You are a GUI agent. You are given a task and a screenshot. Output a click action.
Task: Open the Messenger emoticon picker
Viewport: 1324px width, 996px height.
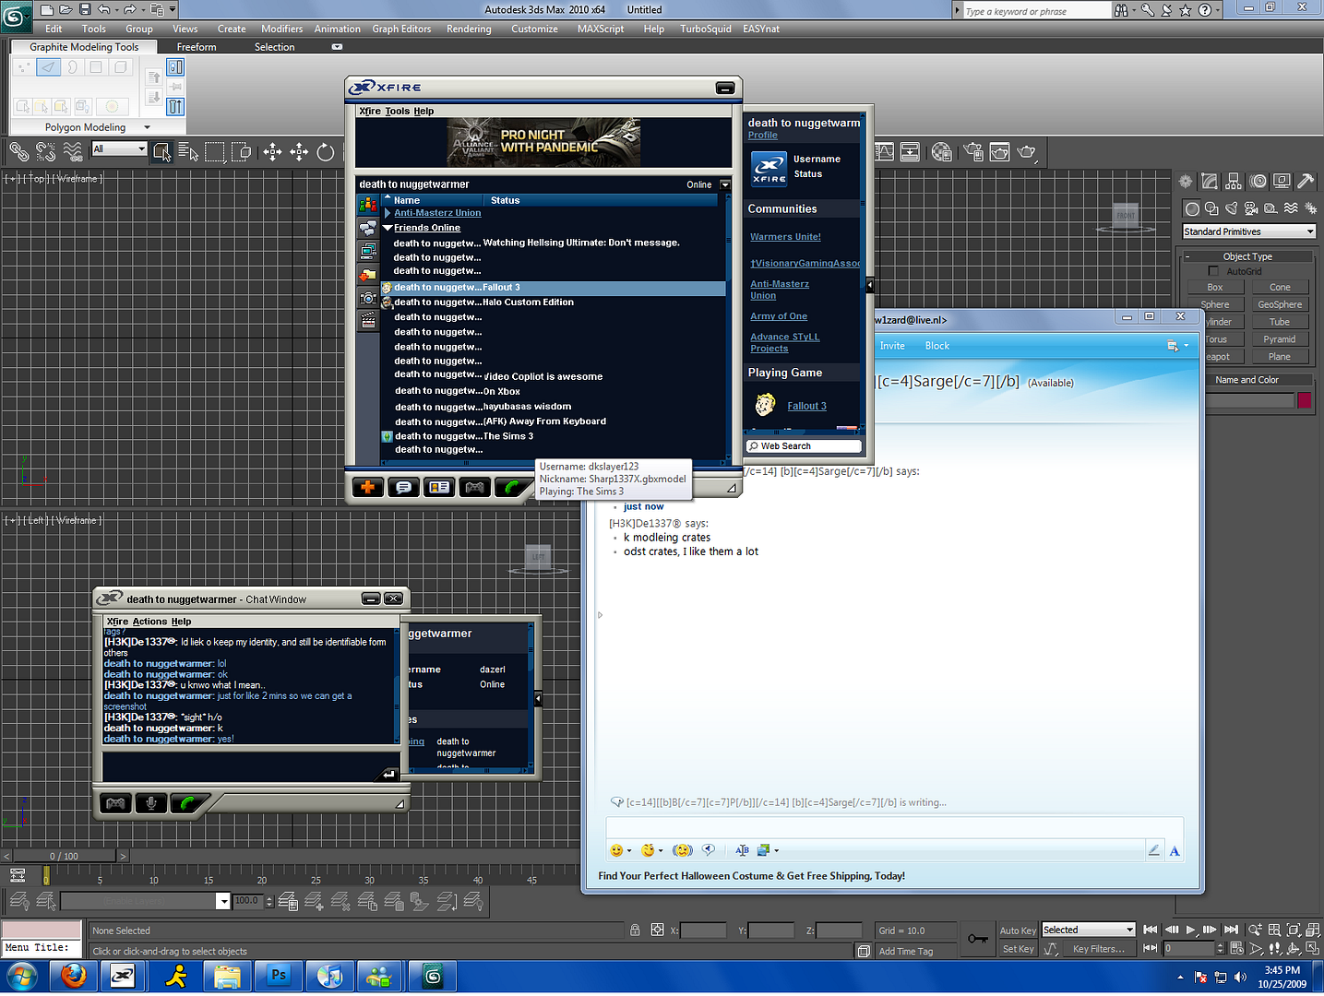coord(620,850)
